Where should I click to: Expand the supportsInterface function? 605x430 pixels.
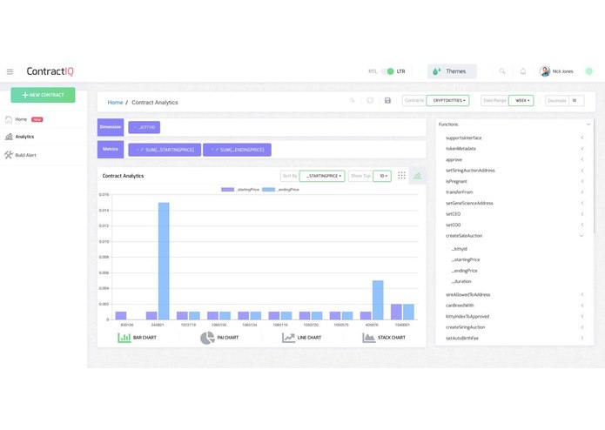coord(581,138)
